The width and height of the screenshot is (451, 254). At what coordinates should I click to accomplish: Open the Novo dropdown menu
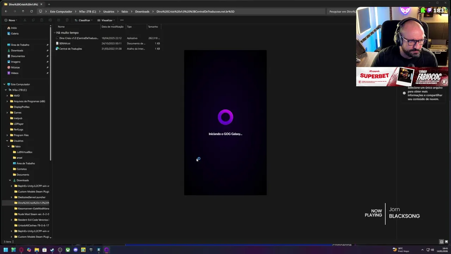pos(10,20)
